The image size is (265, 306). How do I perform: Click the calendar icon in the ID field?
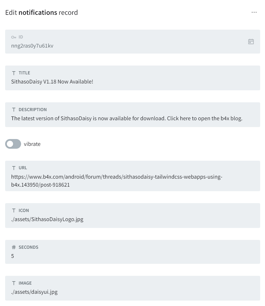(251, 42)
